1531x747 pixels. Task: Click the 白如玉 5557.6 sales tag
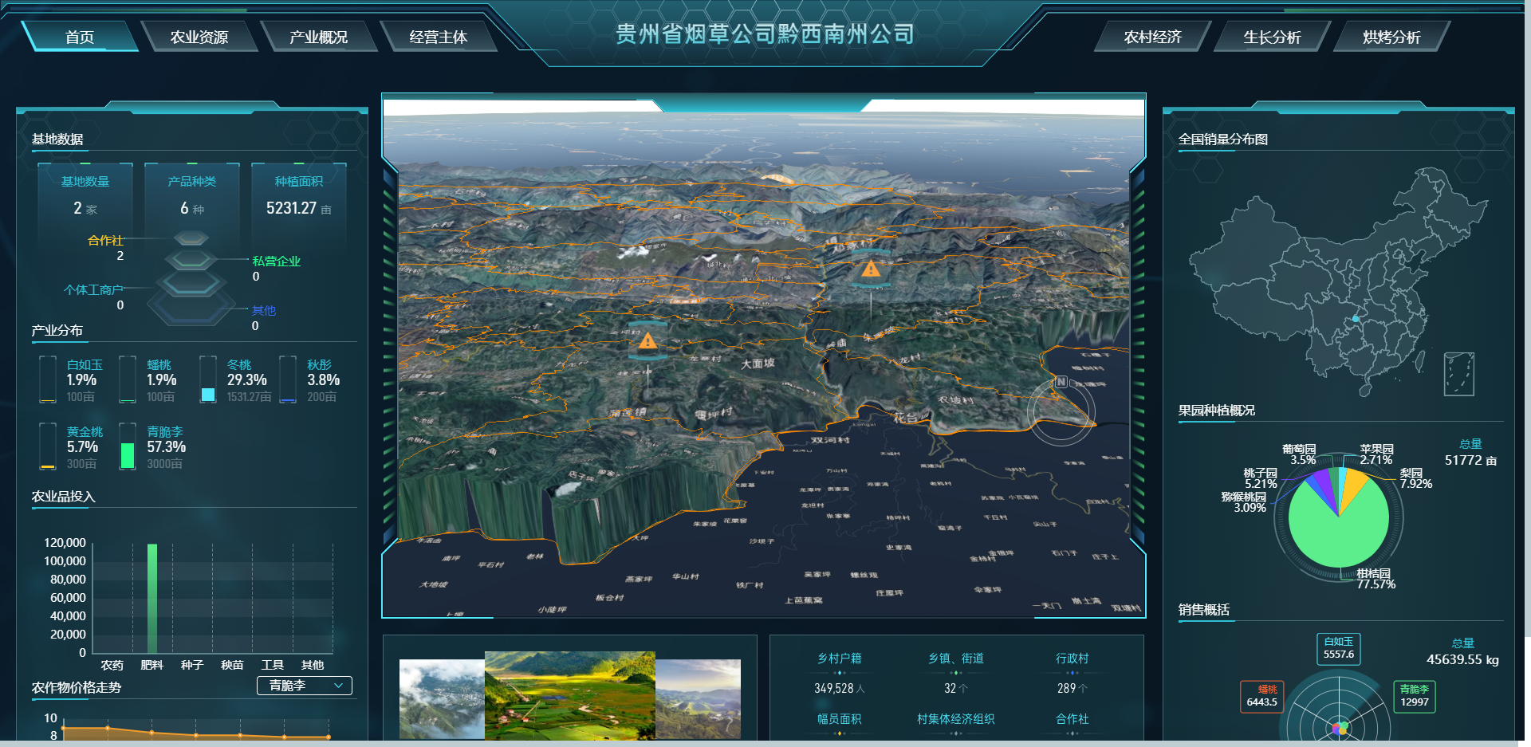(1339, 648)
